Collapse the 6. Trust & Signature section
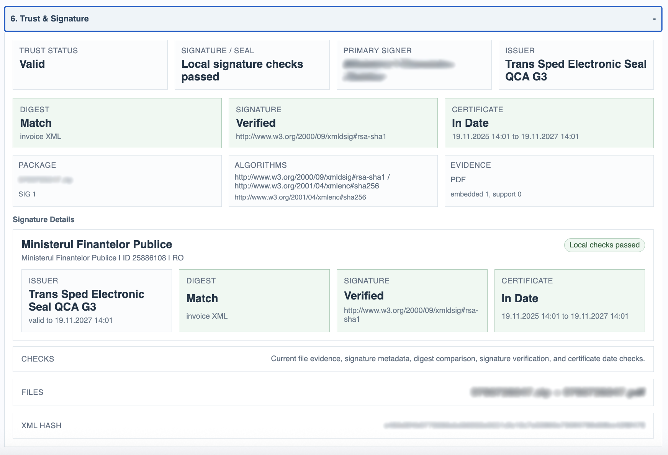 coord(333,19)
